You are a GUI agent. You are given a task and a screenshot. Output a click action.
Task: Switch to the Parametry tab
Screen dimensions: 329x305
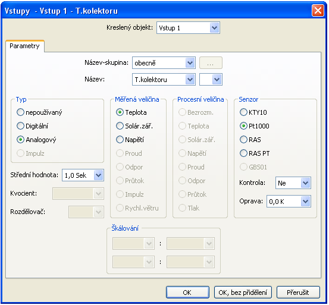pyautogui.click(x=25, y=46)
